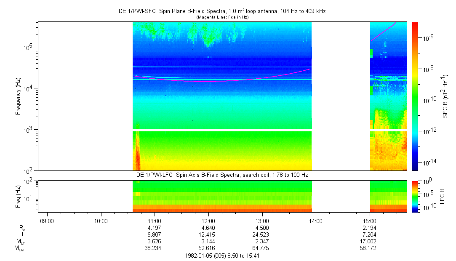Viewport: 456px width, 261px height.
Task: Click the 12:00 time axis label
Action: coord(208,221)
